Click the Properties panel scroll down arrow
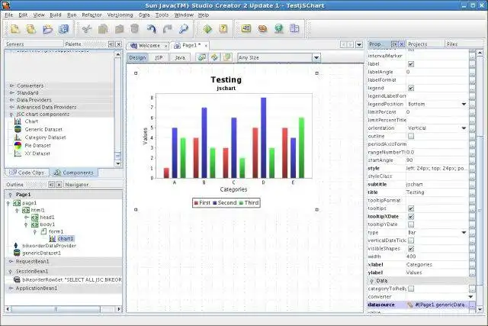The width and height of the screenshot is (488, 326). point(480,309)
